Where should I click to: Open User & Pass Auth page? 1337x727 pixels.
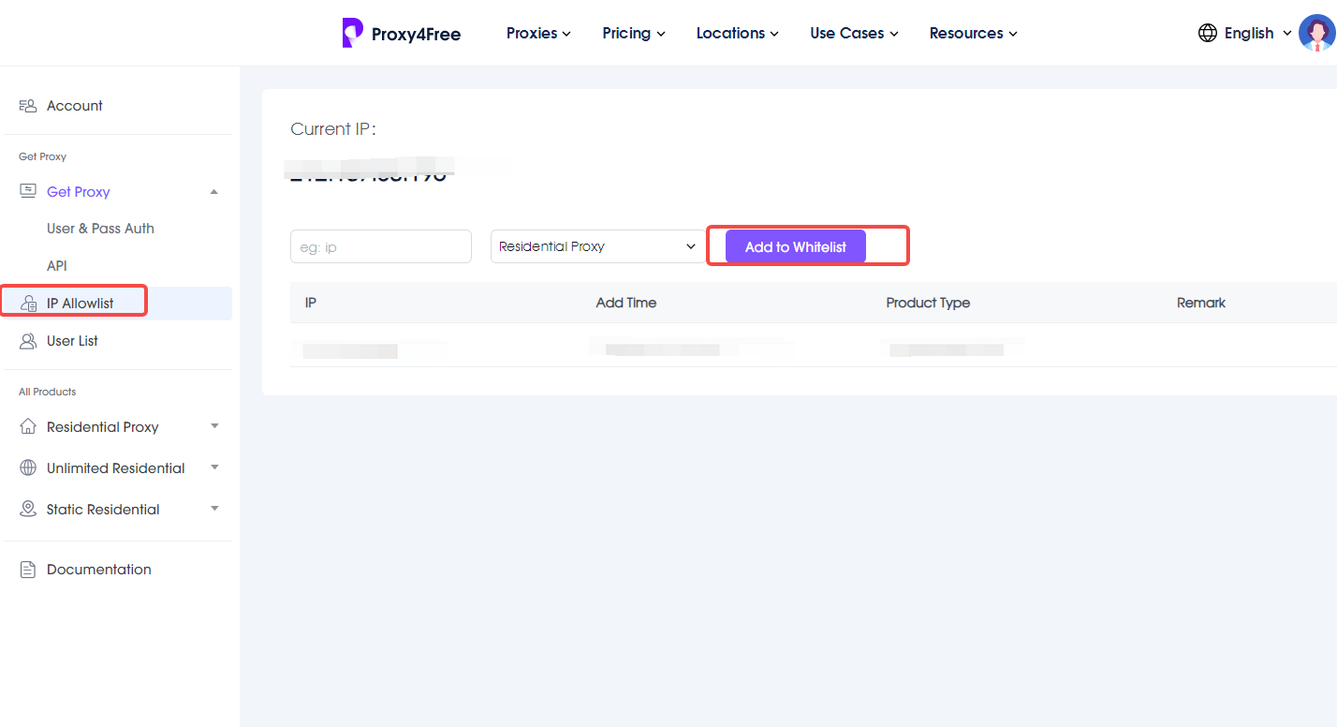(100, 229)
